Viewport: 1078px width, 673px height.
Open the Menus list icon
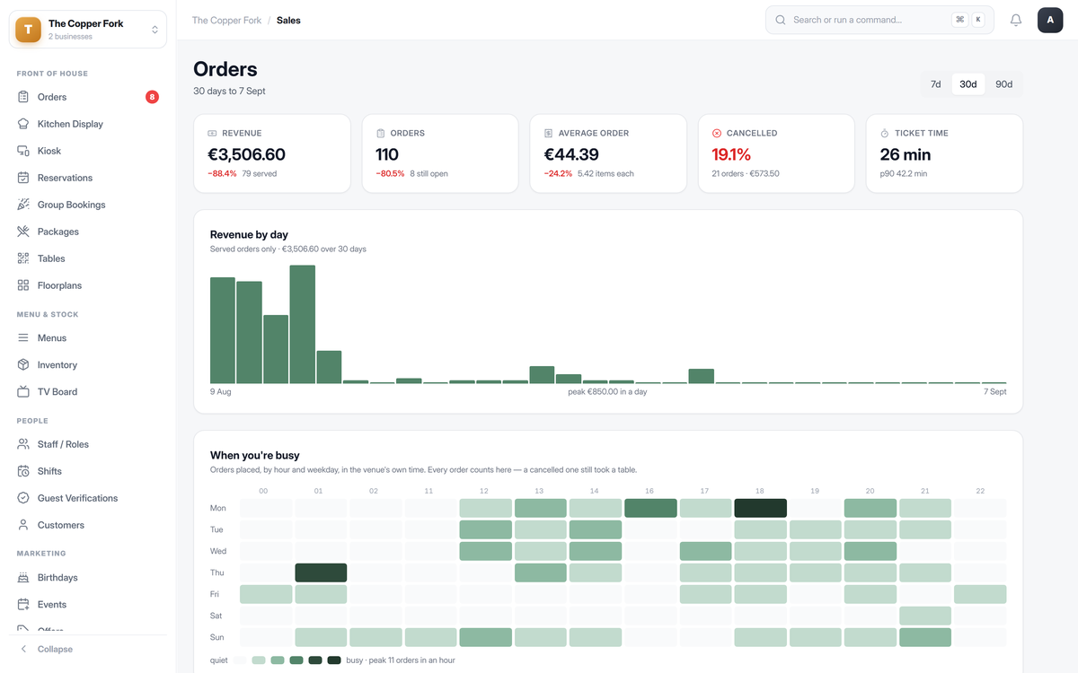click(x=23, y=338)
